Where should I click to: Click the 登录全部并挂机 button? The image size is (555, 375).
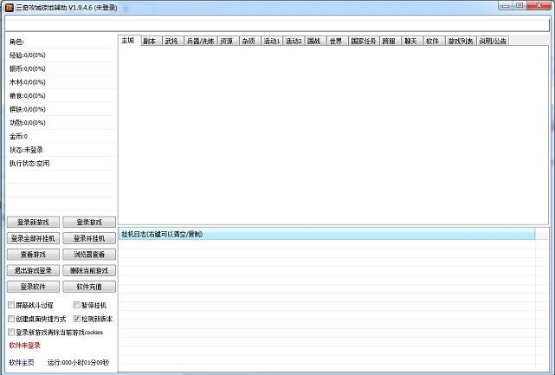coord(34,238)
